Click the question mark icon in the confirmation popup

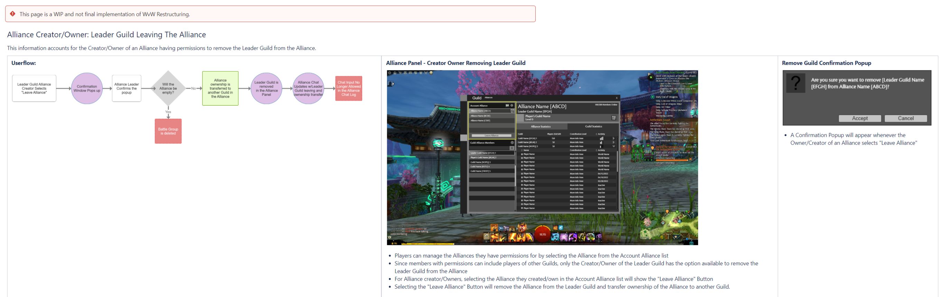(x=796, y=83)
